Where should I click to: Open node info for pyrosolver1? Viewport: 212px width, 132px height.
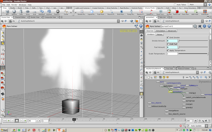205,26
